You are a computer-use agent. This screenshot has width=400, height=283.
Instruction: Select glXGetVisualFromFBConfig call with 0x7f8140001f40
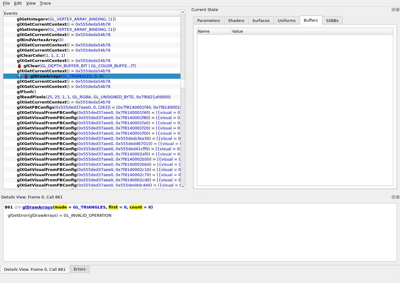pyautogui.click(x=92, y=112)
